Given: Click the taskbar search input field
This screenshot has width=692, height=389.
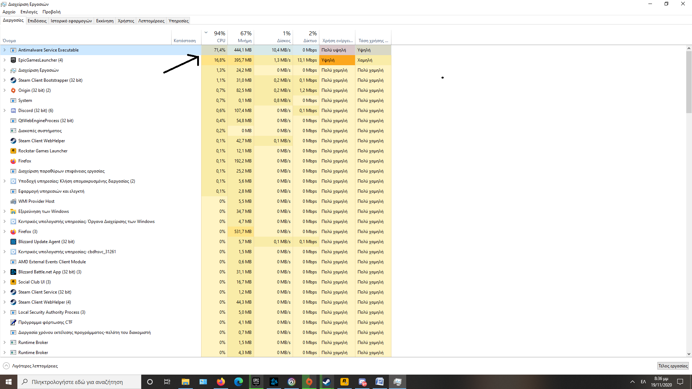Looking at the screenshot, I should tap(79, 382).
